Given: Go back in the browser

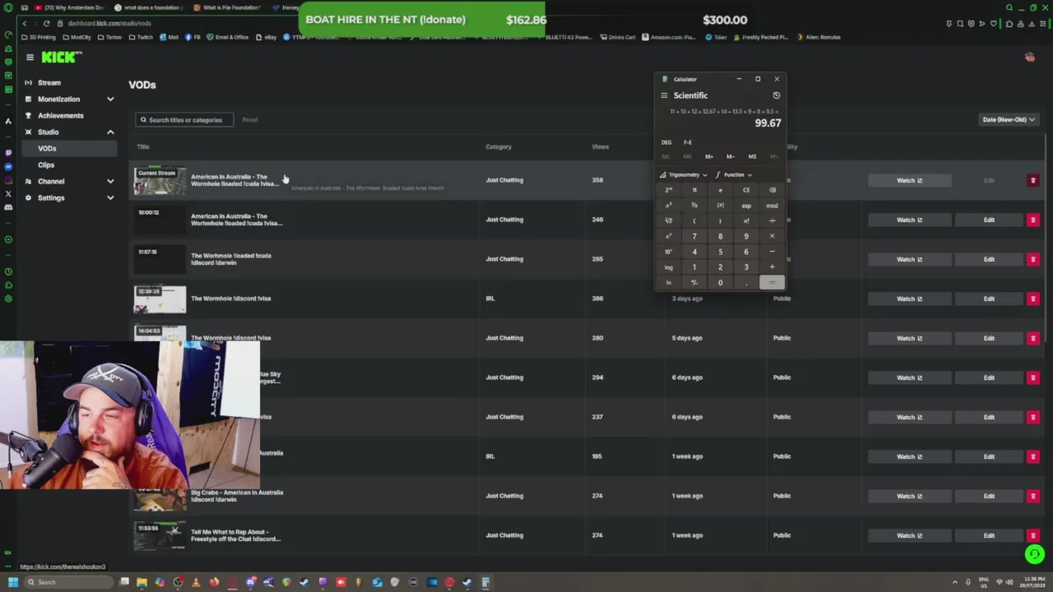Looking at the screenshot, I should pos(24,23).
